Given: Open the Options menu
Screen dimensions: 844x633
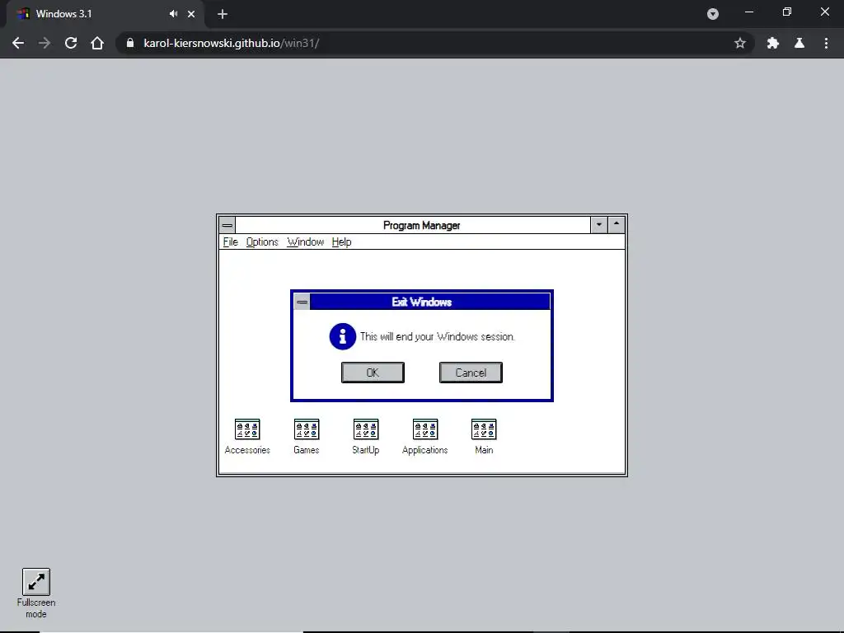Looking at the screenshot, I should (262, 241).
